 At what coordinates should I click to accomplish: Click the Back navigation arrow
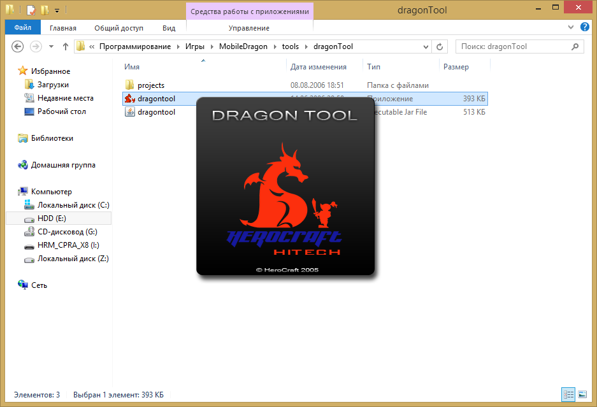tap(17, 46)
